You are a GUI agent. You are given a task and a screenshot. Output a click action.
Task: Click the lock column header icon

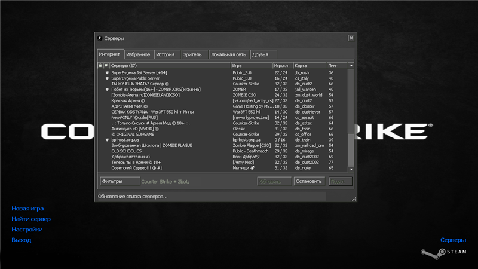point(100,65)
